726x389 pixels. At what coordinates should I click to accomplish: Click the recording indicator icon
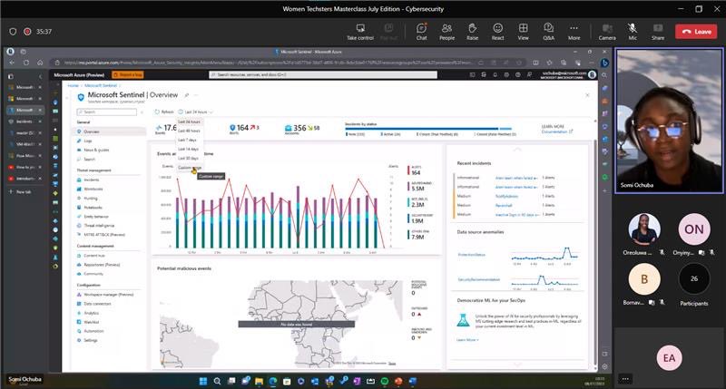[27, 32]
